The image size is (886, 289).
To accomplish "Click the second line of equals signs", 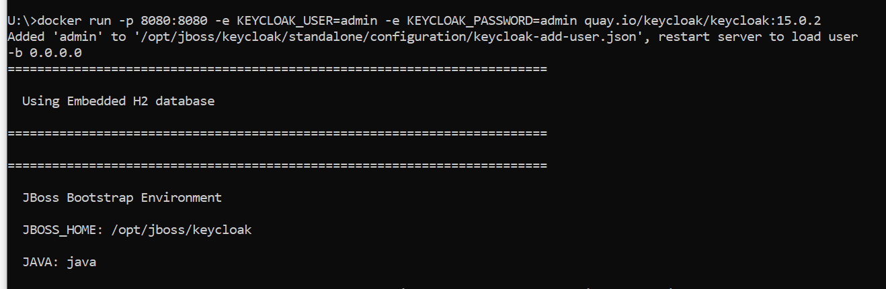I will (277, 133).
